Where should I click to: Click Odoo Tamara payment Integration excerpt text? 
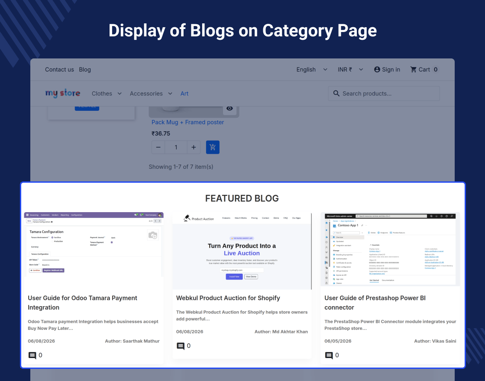click(93, 325)
